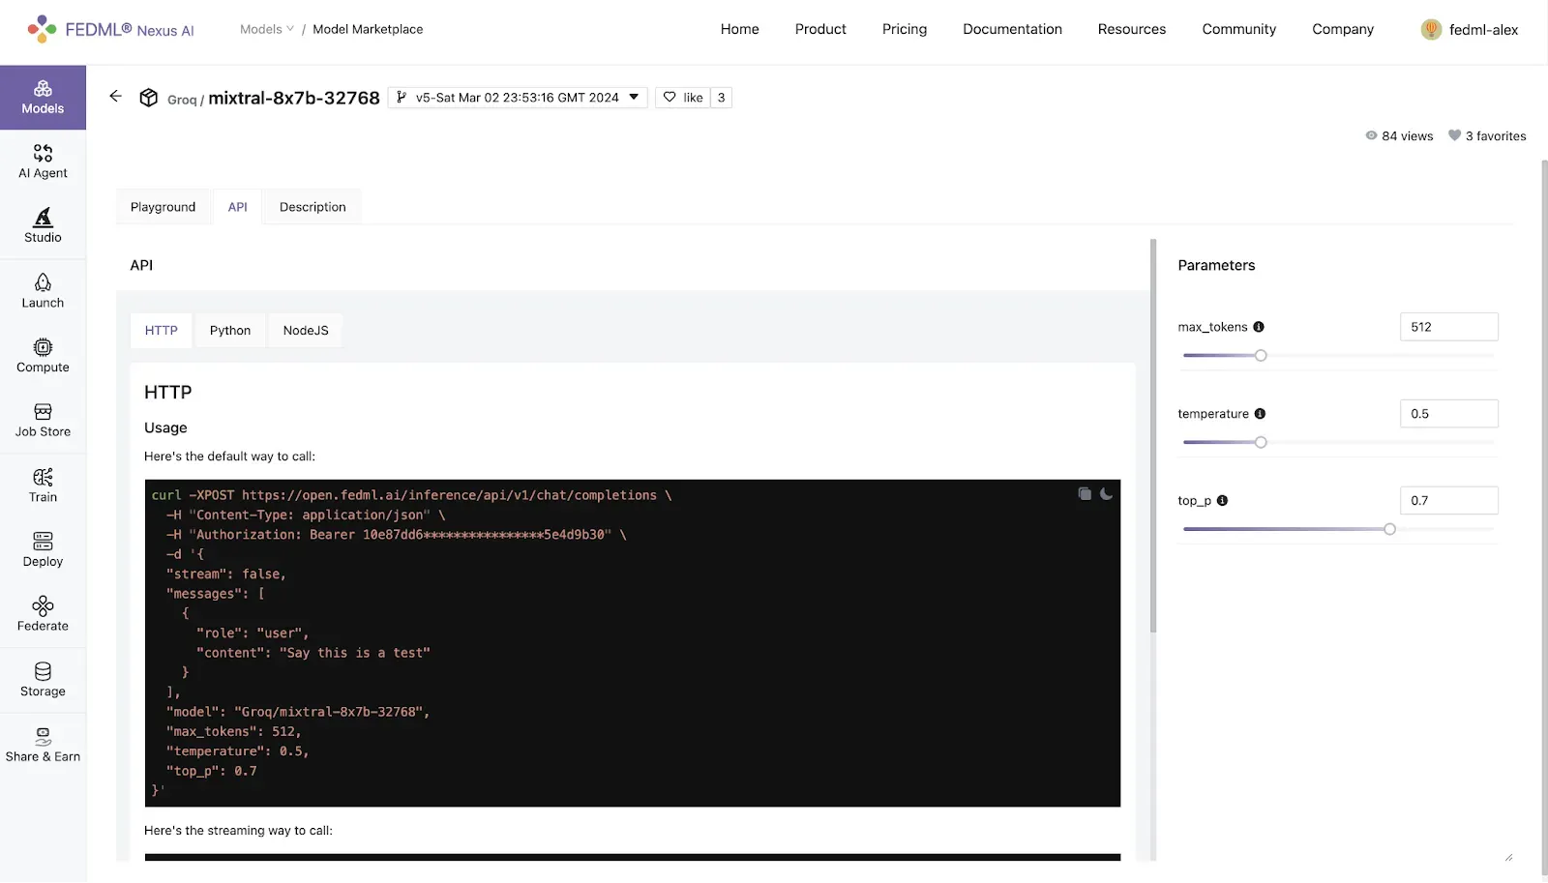Click the 84 views text
Image resolution: width=1548 pixels, height=883 pixels.
[x=1408, y=136]
